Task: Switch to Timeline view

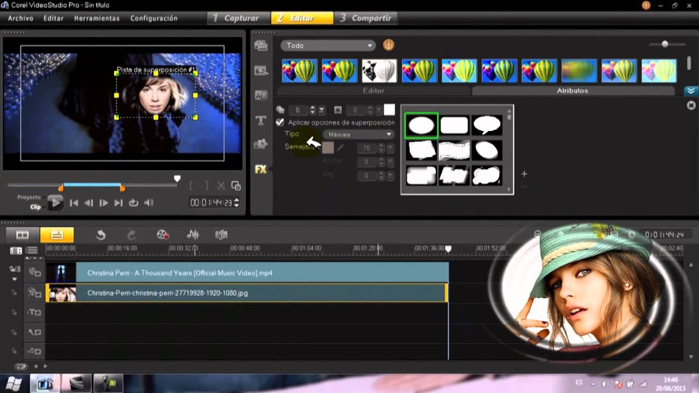Action: point(57,235)
